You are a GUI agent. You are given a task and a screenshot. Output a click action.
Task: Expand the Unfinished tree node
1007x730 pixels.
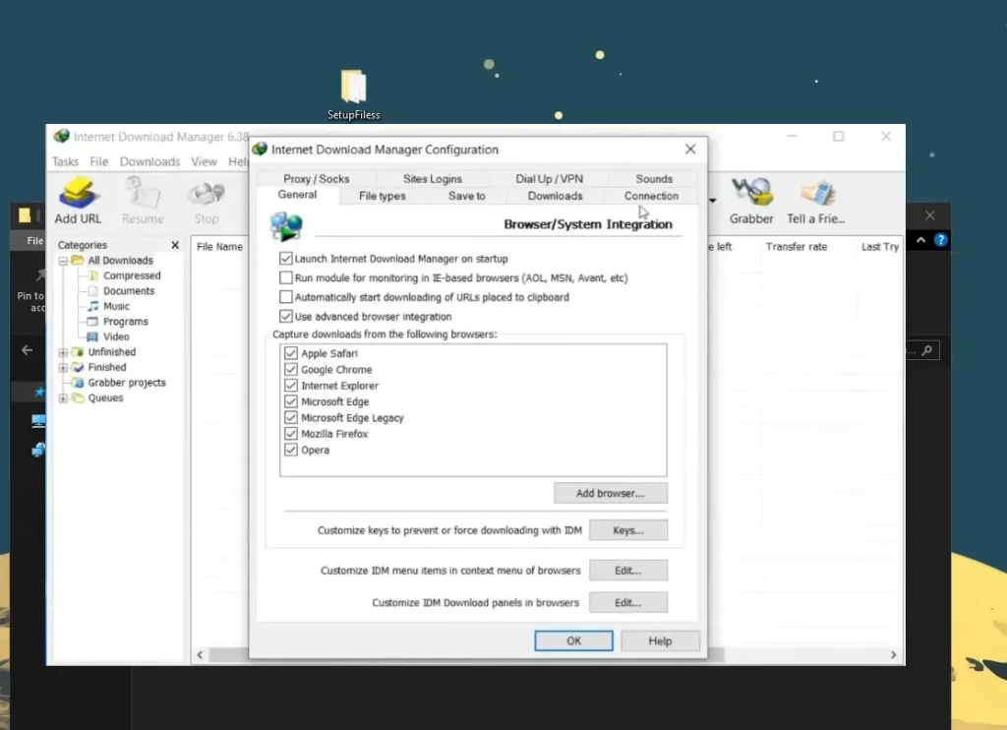[63, 352]
